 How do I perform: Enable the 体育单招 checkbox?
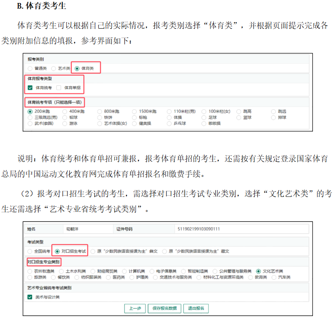click(x=59, y=88)
